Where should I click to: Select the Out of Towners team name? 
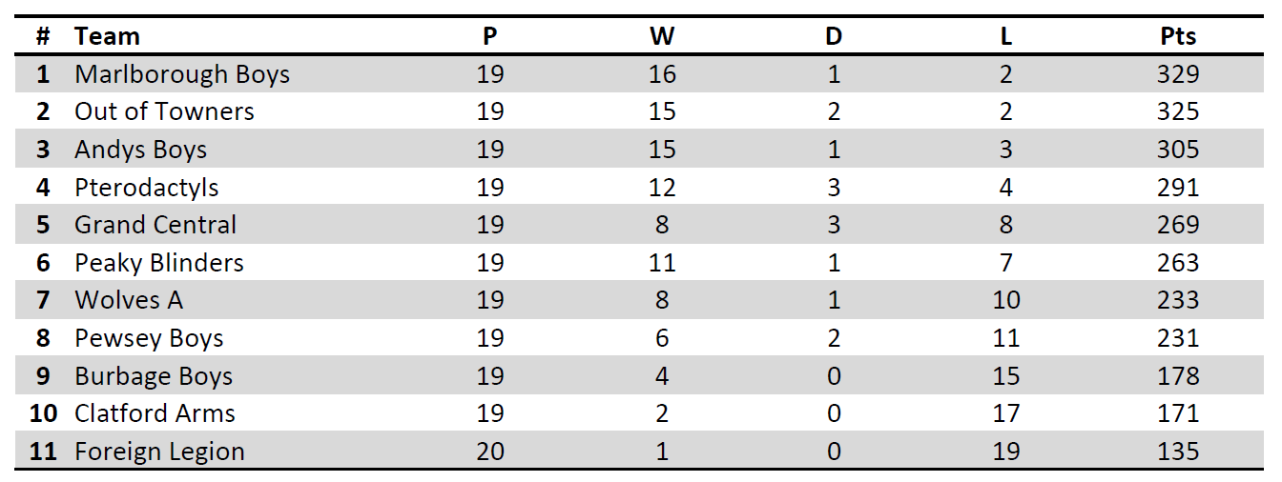pyautogui.click(x=164, y=111)
